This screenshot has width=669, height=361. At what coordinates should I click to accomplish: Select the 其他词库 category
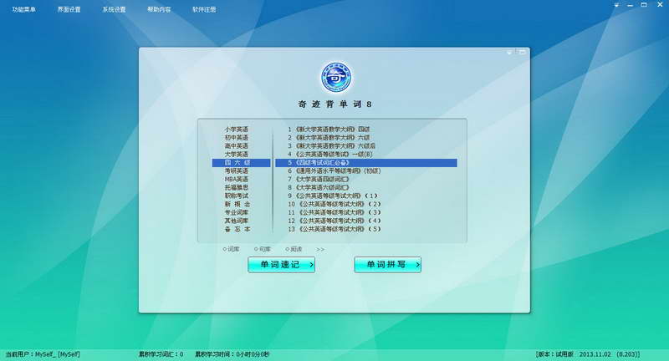(237, 221)
